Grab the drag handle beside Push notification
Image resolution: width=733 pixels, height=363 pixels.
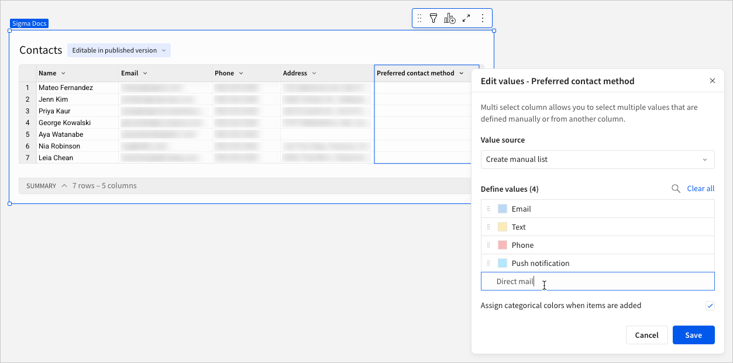(488, 264)
